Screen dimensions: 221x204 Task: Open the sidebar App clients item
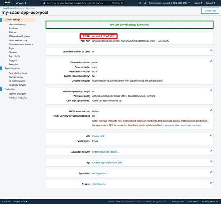click(14, 56)
